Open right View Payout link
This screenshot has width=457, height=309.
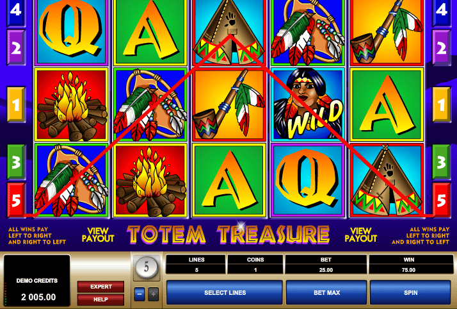361,235
